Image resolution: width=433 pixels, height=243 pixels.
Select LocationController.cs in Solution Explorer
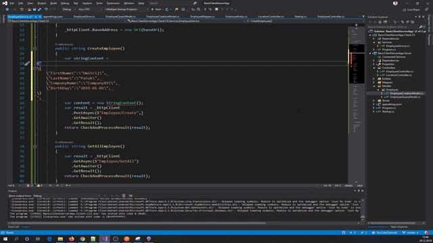tap(398, 75)
